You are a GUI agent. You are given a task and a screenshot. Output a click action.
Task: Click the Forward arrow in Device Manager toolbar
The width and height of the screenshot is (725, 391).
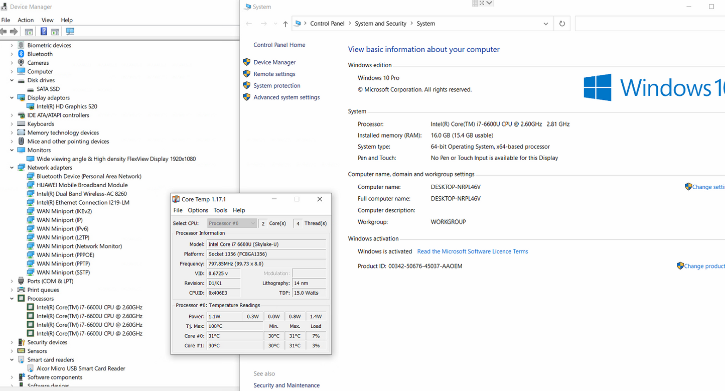tap(14, 32)
